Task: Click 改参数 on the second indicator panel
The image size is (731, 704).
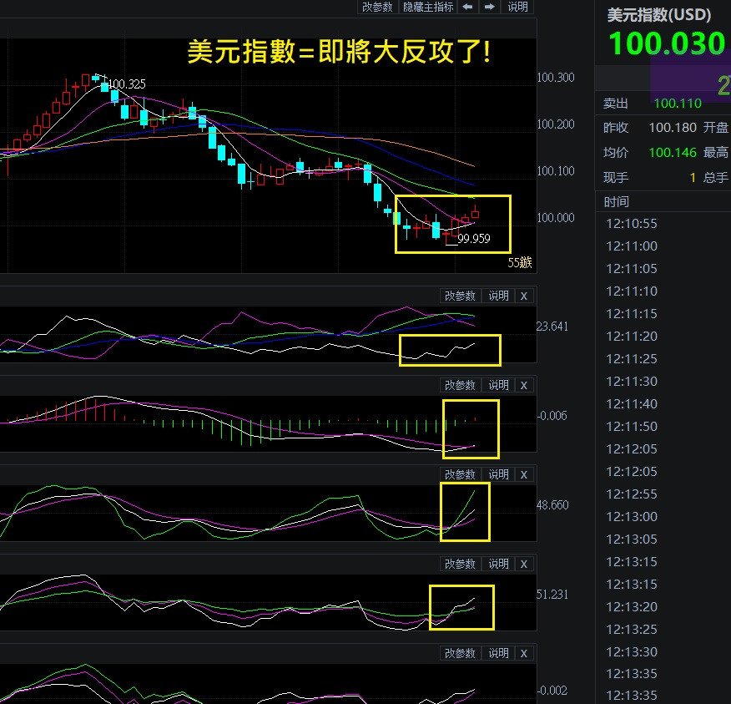Action: point(461,385)
